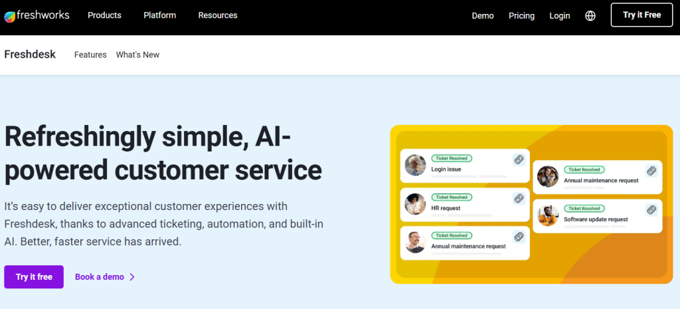Screen dimensions: 680x309
Task: Open the Features tab
Action: (90, 54)
